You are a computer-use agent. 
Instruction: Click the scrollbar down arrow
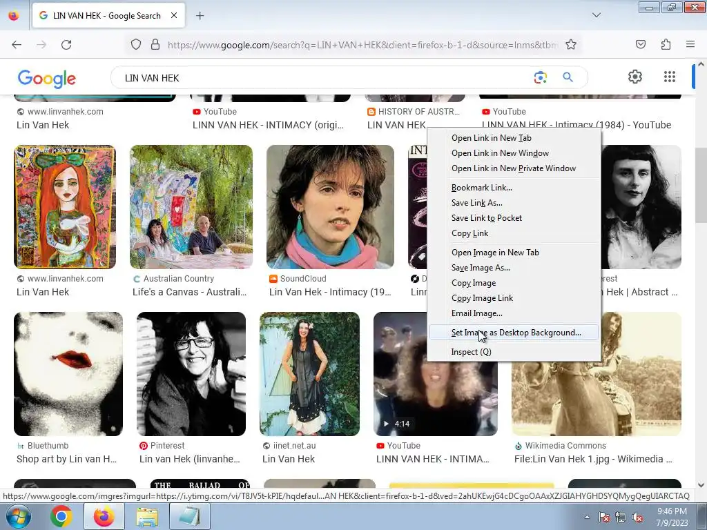point(701,485)
